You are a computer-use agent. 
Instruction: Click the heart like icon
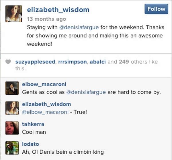click(8, 62)
